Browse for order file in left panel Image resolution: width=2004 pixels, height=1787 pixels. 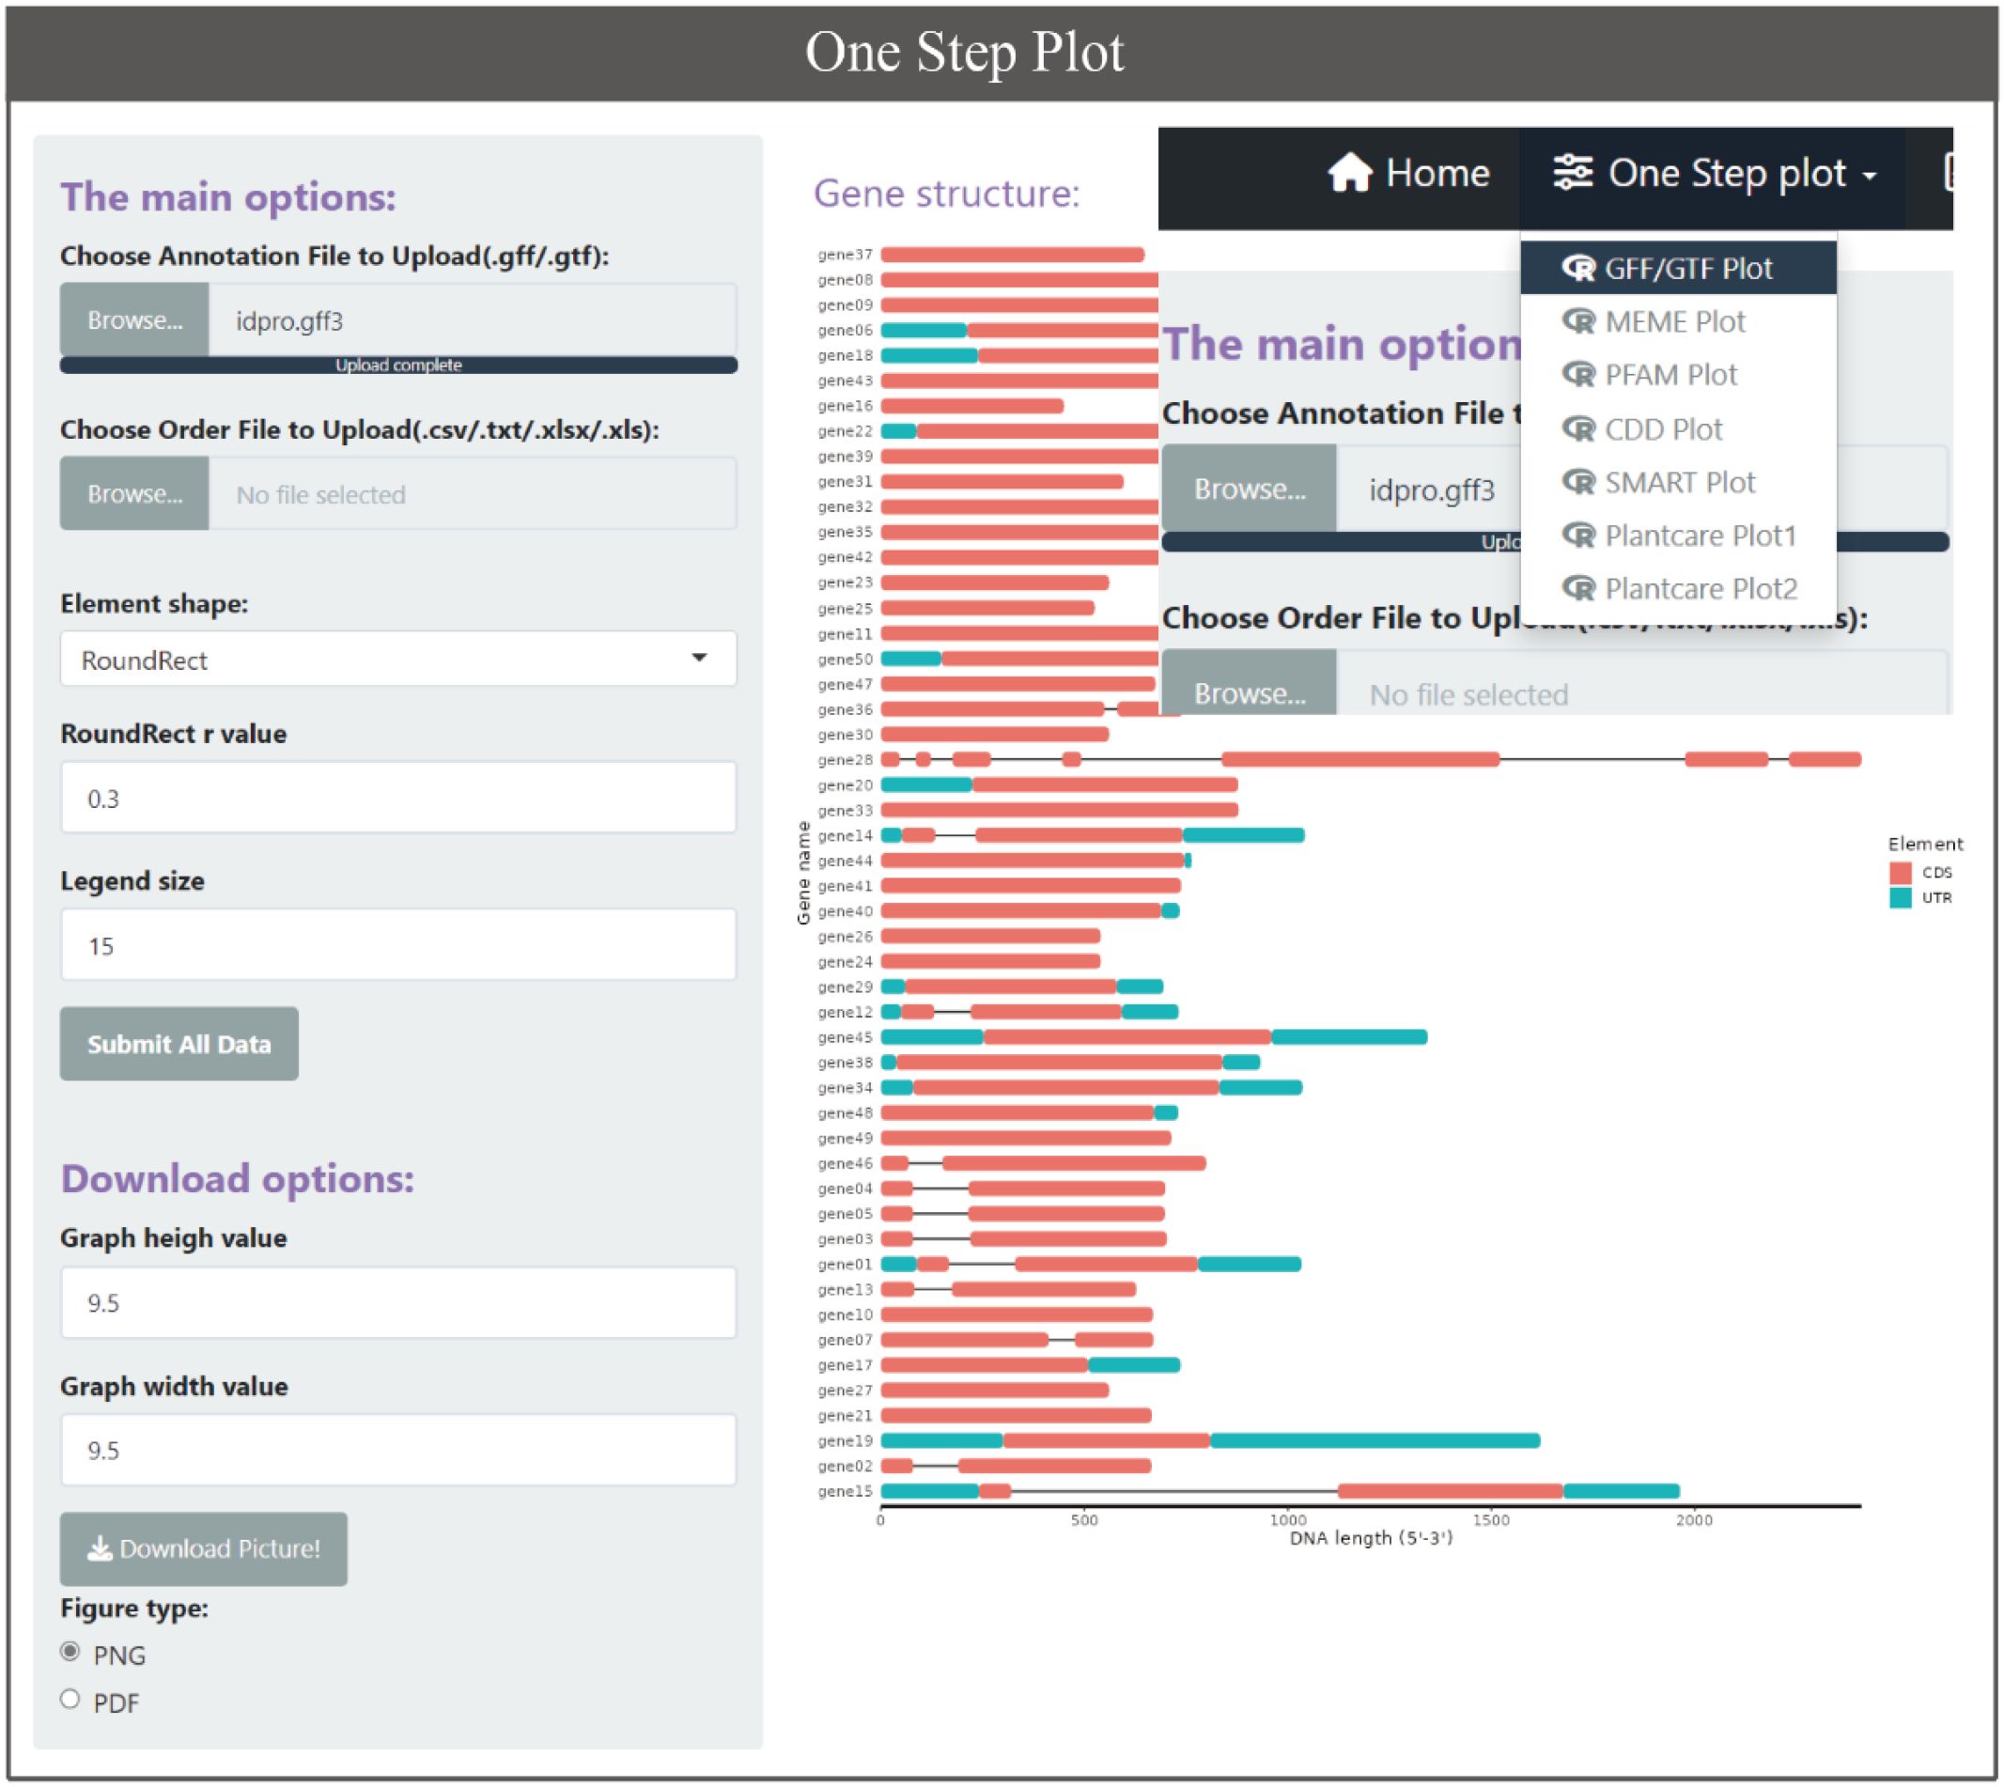click(134, 494)
